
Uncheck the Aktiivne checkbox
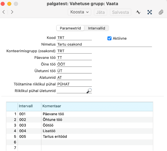click(109, 38)
